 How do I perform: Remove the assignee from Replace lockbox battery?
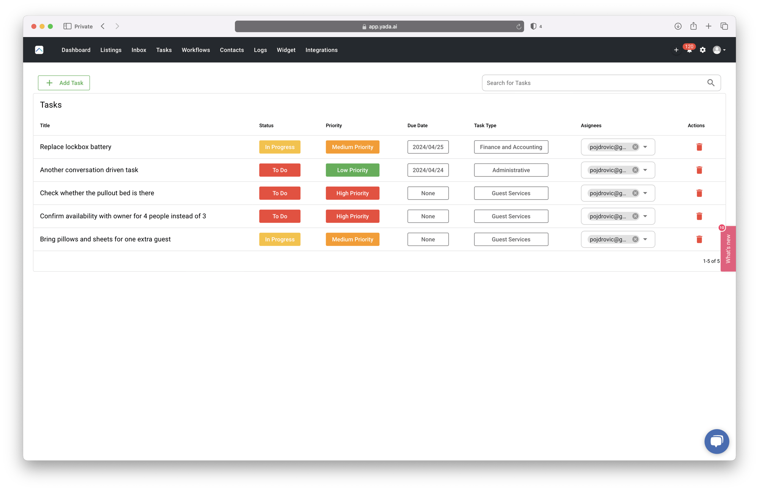[x=635, y=147]
